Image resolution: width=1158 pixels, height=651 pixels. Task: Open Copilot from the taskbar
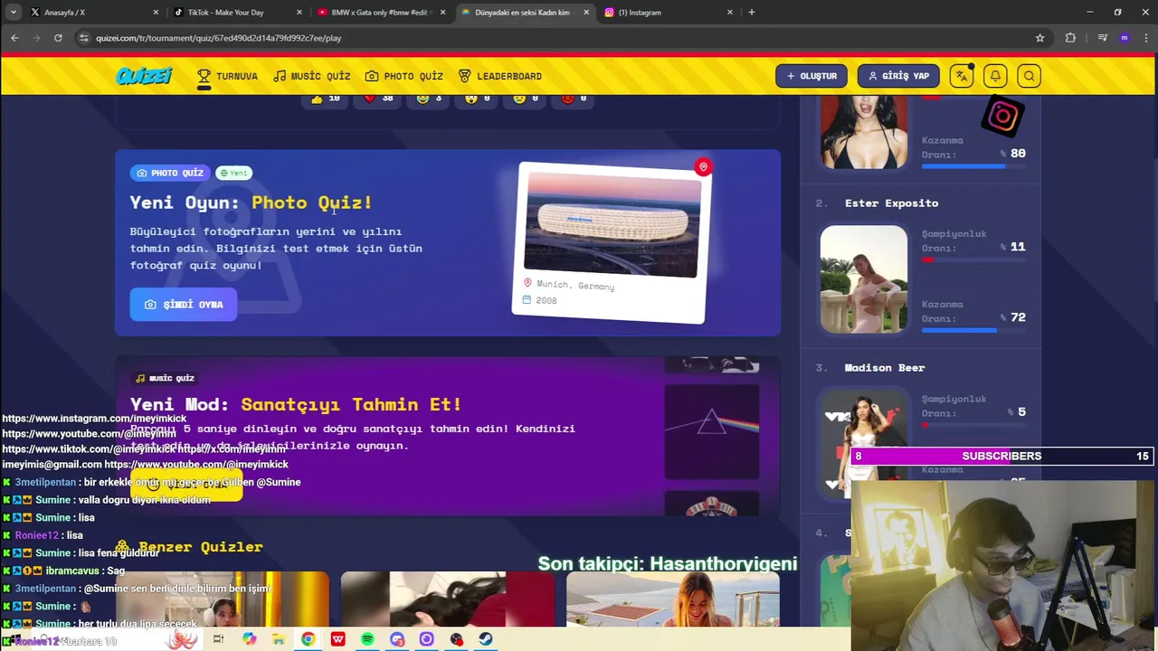tap(249, 639)
